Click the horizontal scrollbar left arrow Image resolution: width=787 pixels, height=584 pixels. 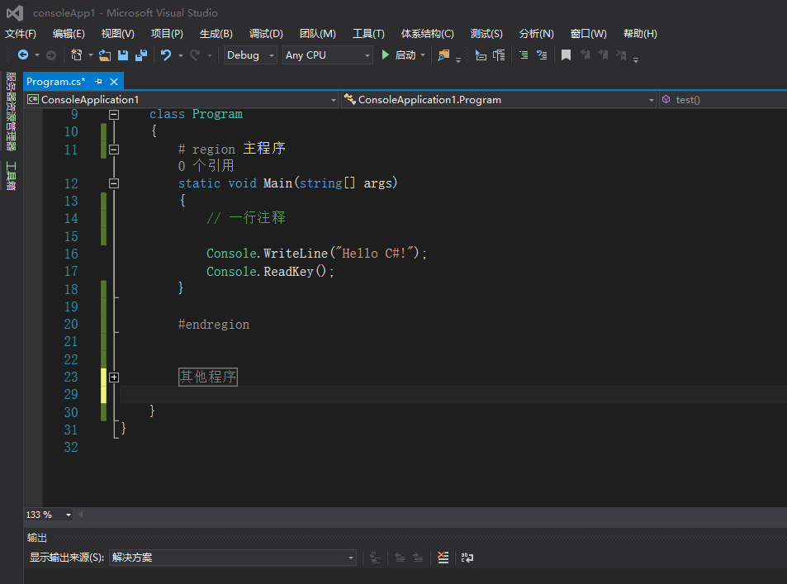click(80, 515)
